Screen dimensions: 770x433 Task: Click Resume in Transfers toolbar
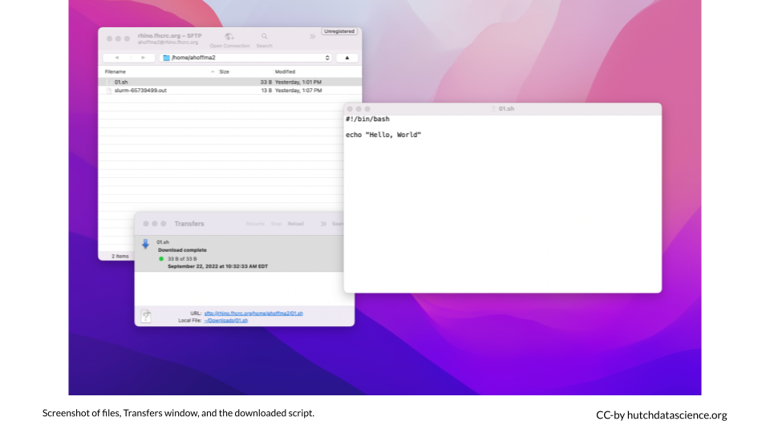click(x=255, y=224)
